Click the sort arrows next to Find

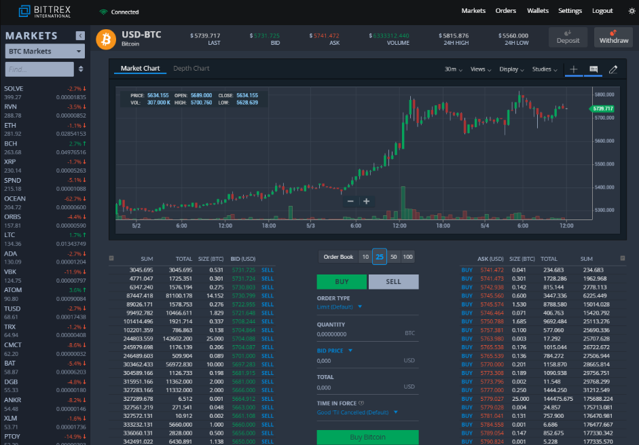(x=81, y=69)
